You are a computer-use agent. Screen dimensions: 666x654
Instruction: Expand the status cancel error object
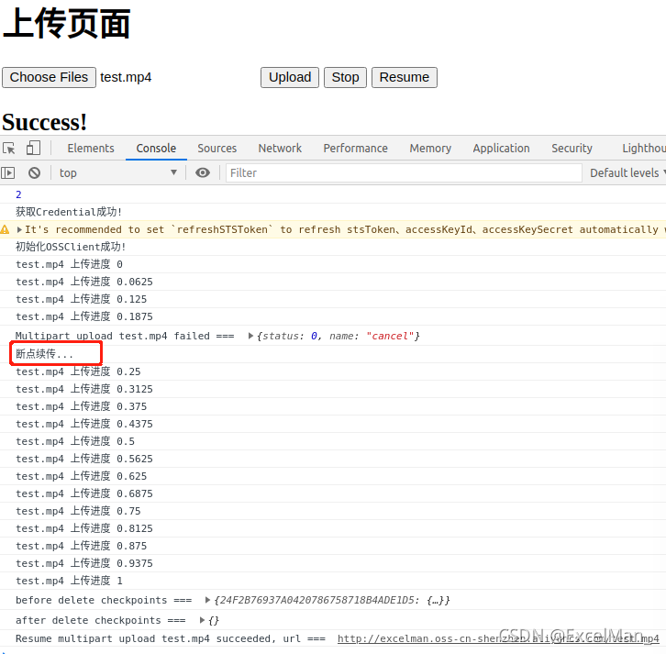[250, 336]
